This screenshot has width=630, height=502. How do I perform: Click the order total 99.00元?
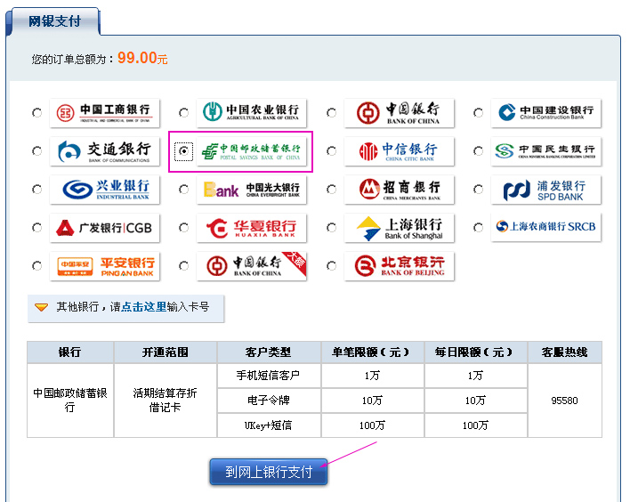[x=142, y=58]
